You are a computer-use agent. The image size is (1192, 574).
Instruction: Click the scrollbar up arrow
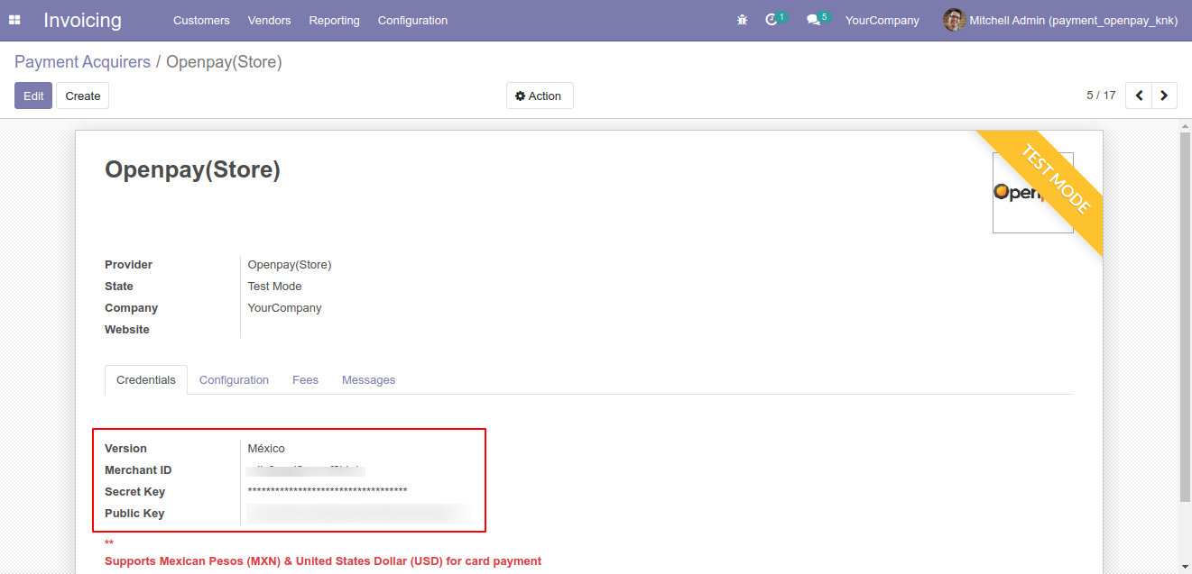1185,125
